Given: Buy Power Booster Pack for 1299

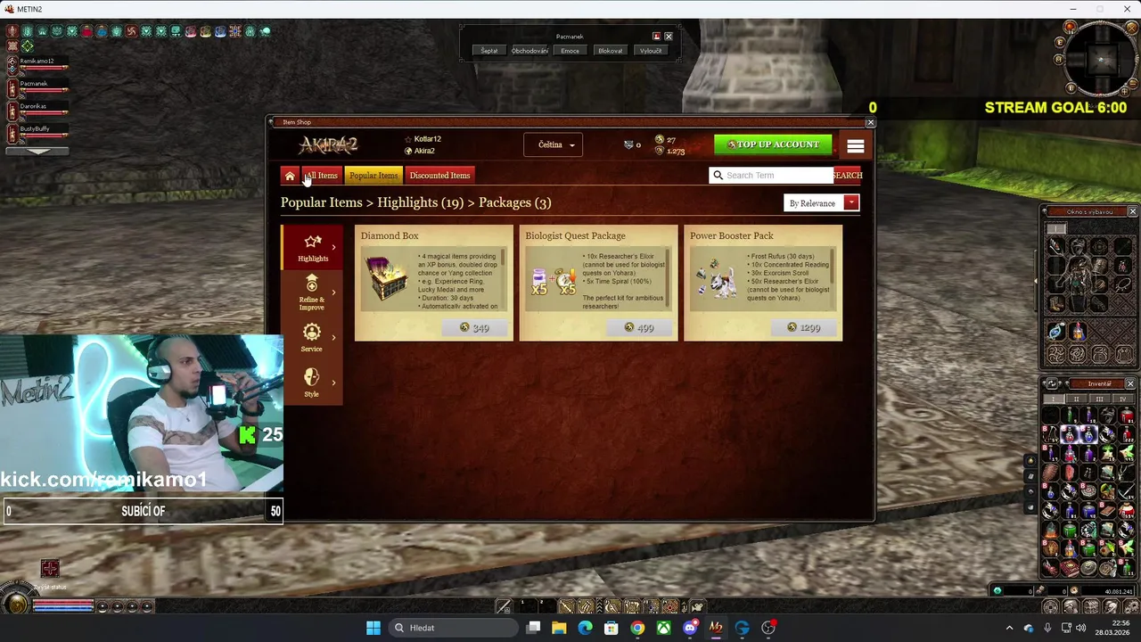Looking at the screenshot, I should [x=804, y=328].
